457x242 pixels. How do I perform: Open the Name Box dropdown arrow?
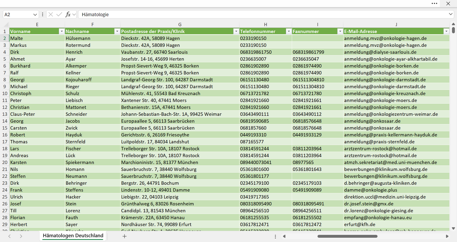pyautogui.click(x=35, y=15)
